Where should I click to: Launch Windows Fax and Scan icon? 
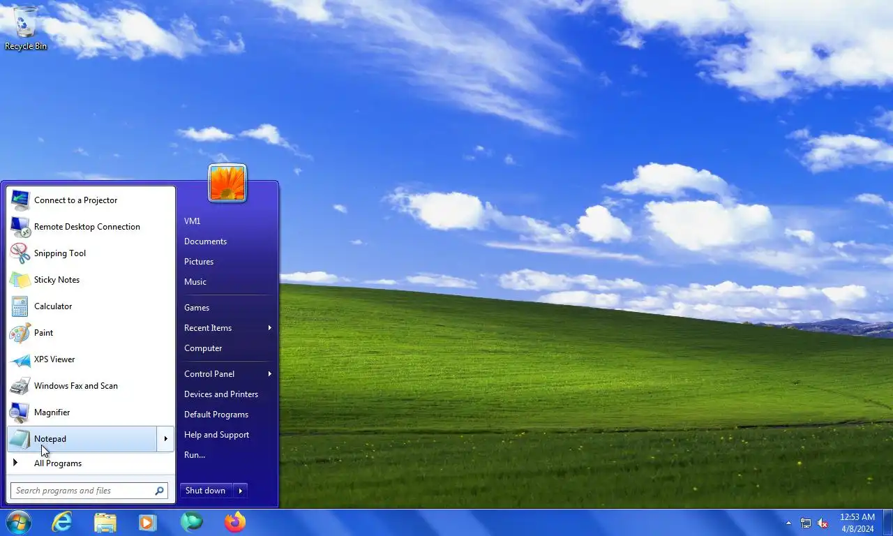(x=20, y=386)
